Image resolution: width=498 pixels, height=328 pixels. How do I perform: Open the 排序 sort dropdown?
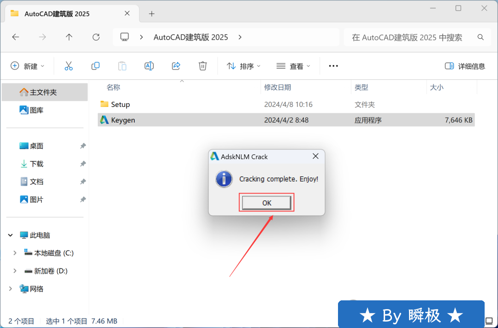coord(244,66)
